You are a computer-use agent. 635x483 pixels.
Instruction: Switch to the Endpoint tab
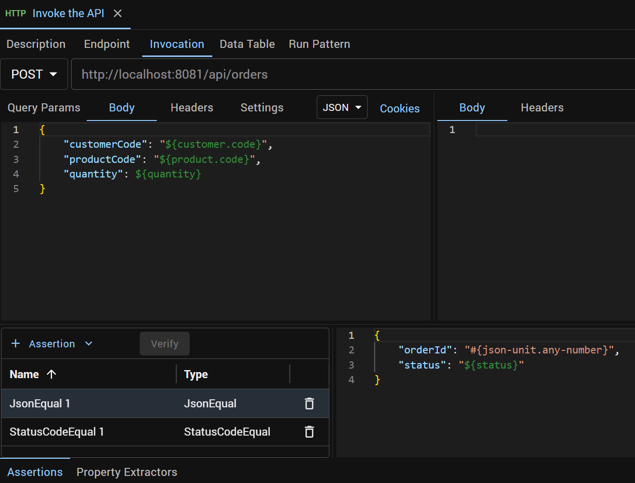pos(107,44)
